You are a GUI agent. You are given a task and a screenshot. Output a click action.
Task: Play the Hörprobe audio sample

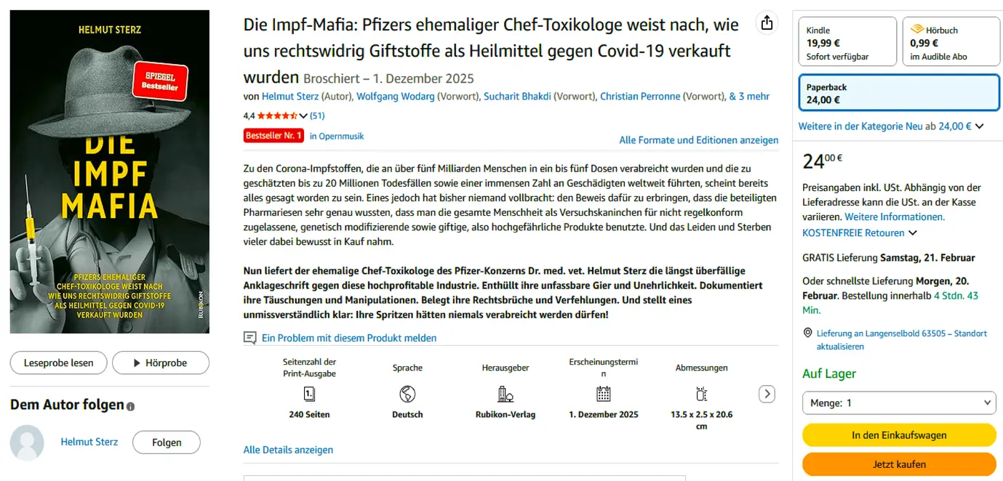[x=159, y=363]
